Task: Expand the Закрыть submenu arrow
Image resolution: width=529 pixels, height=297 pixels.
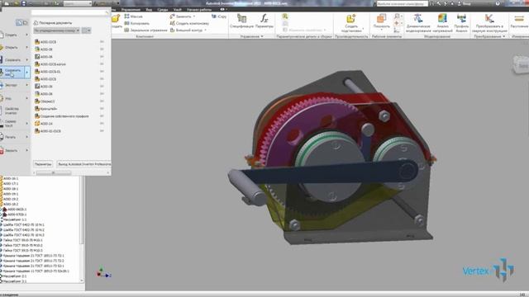Action: pos(27,150)
